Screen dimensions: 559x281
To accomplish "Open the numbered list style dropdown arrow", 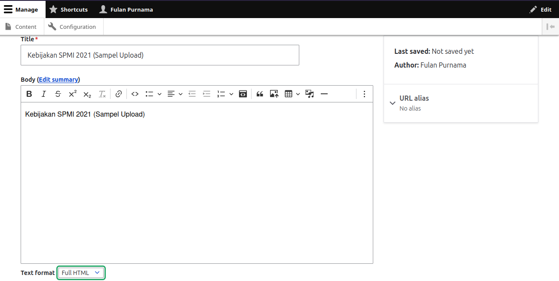I will pos(231,94).
